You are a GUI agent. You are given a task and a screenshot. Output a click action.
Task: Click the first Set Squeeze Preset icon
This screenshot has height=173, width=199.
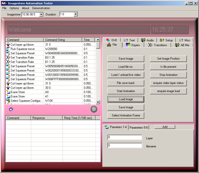click(x=8, y=53)
